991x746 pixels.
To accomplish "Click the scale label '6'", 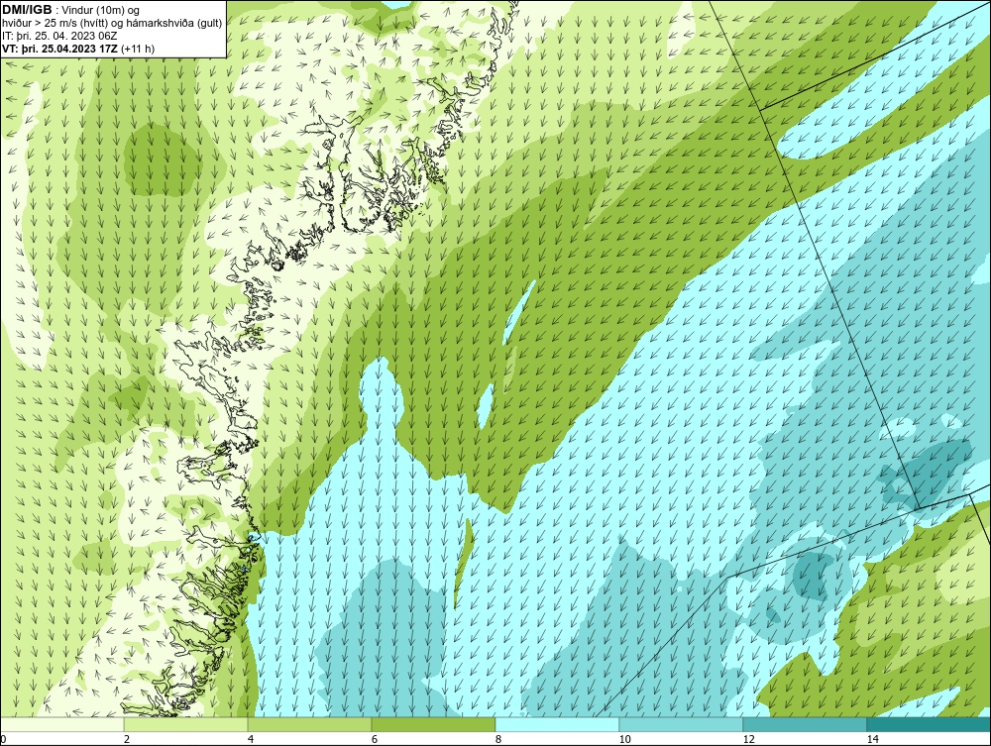I will (375, 740).
